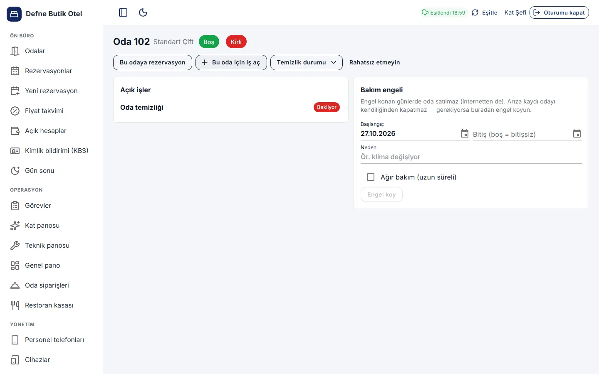599x374 pixels.
Task: Open the Bitiş date picker calendar icon
Action: 577,133
